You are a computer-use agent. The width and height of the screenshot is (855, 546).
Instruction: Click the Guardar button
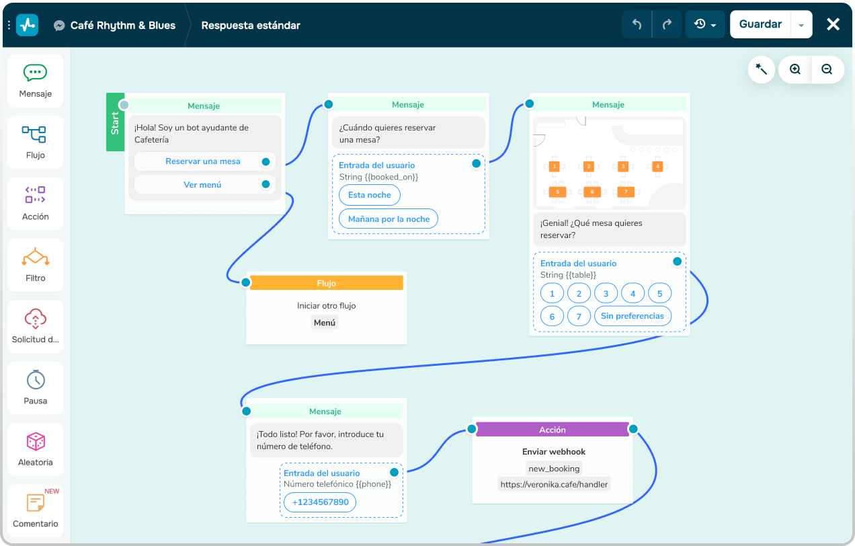point(760,24)
